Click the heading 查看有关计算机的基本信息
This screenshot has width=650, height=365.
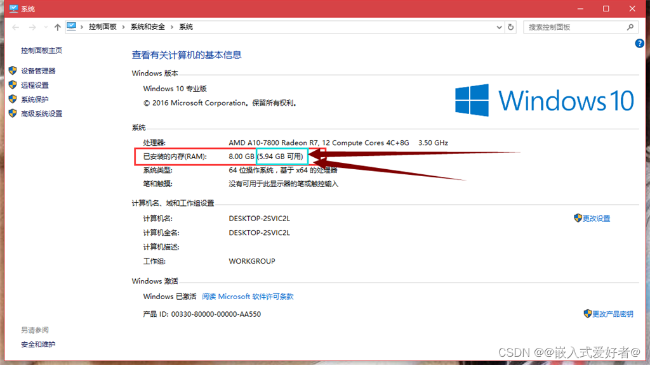tap(187, 55)
